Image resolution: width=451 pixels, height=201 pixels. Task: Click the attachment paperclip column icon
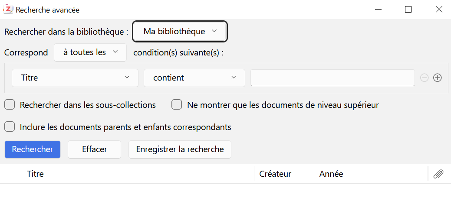(x=438, y=174)
